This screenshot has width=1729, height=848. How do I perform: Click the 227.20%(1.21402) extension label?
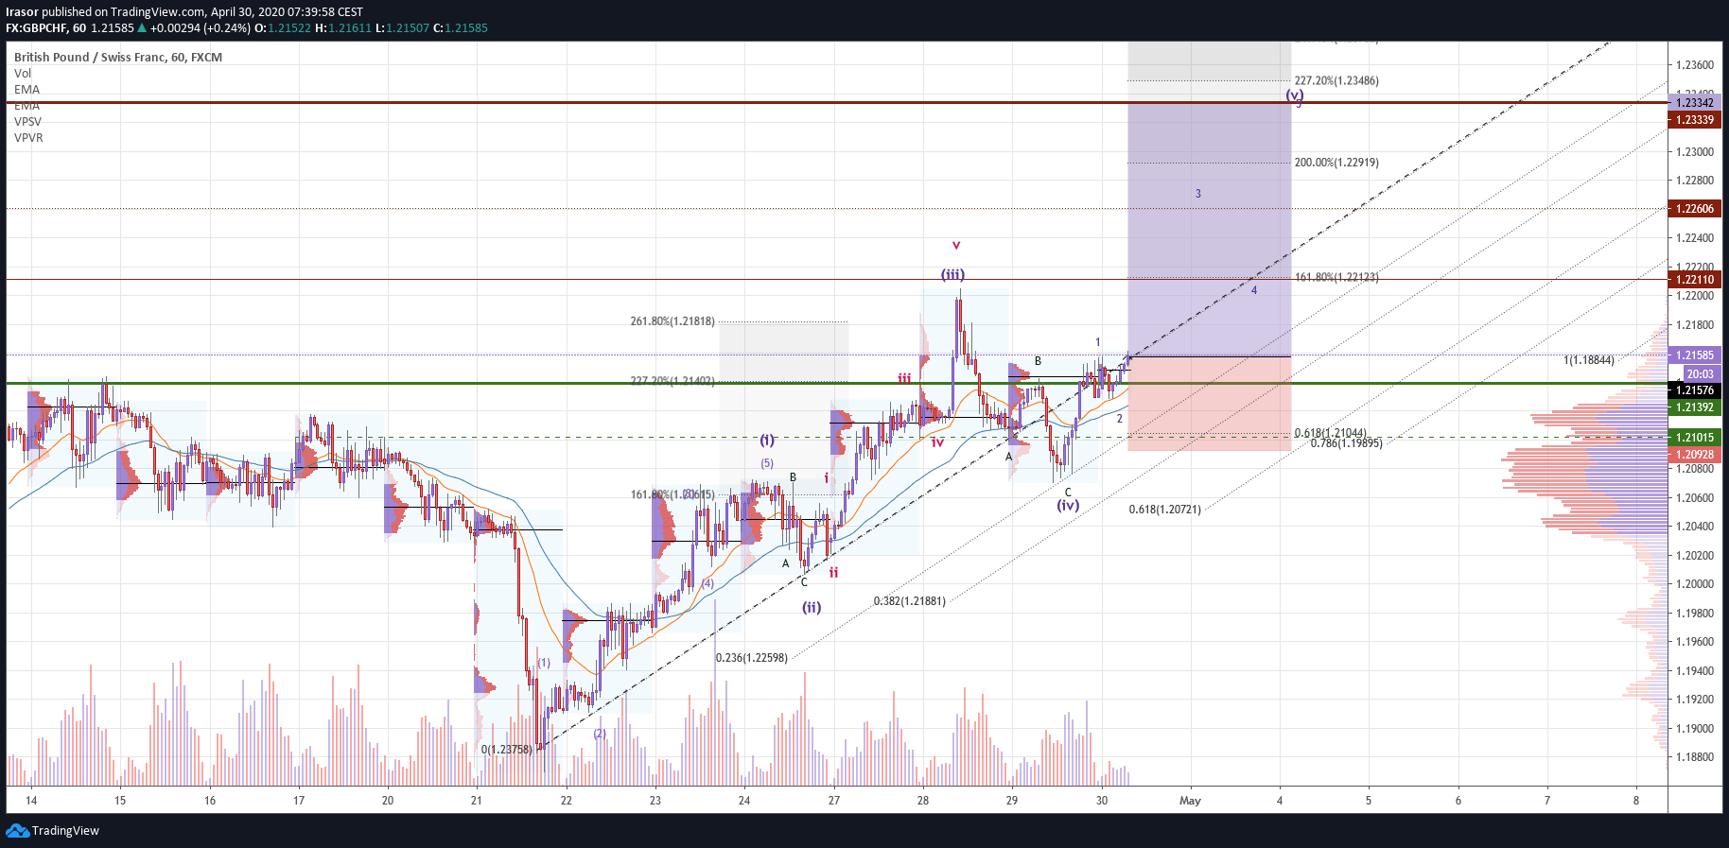(672, 381)
